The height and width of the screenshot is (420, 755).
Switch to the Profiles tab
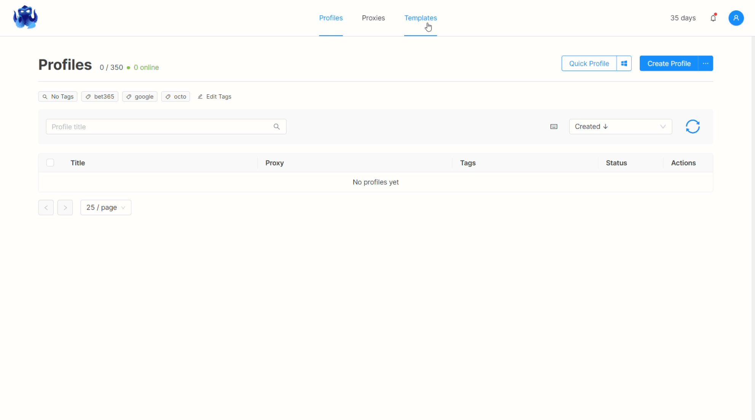[x=331, y=18]
